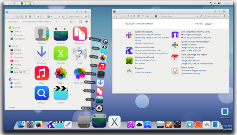This screenshot has width=237, height=135.
Task: Click the volume icon in top bar
Action: [x=219, y=3]
